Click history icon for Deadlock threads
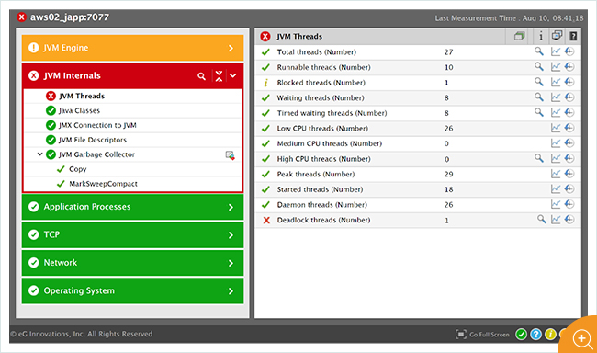The width and height of the screenshot is (597, 353). 569,219
